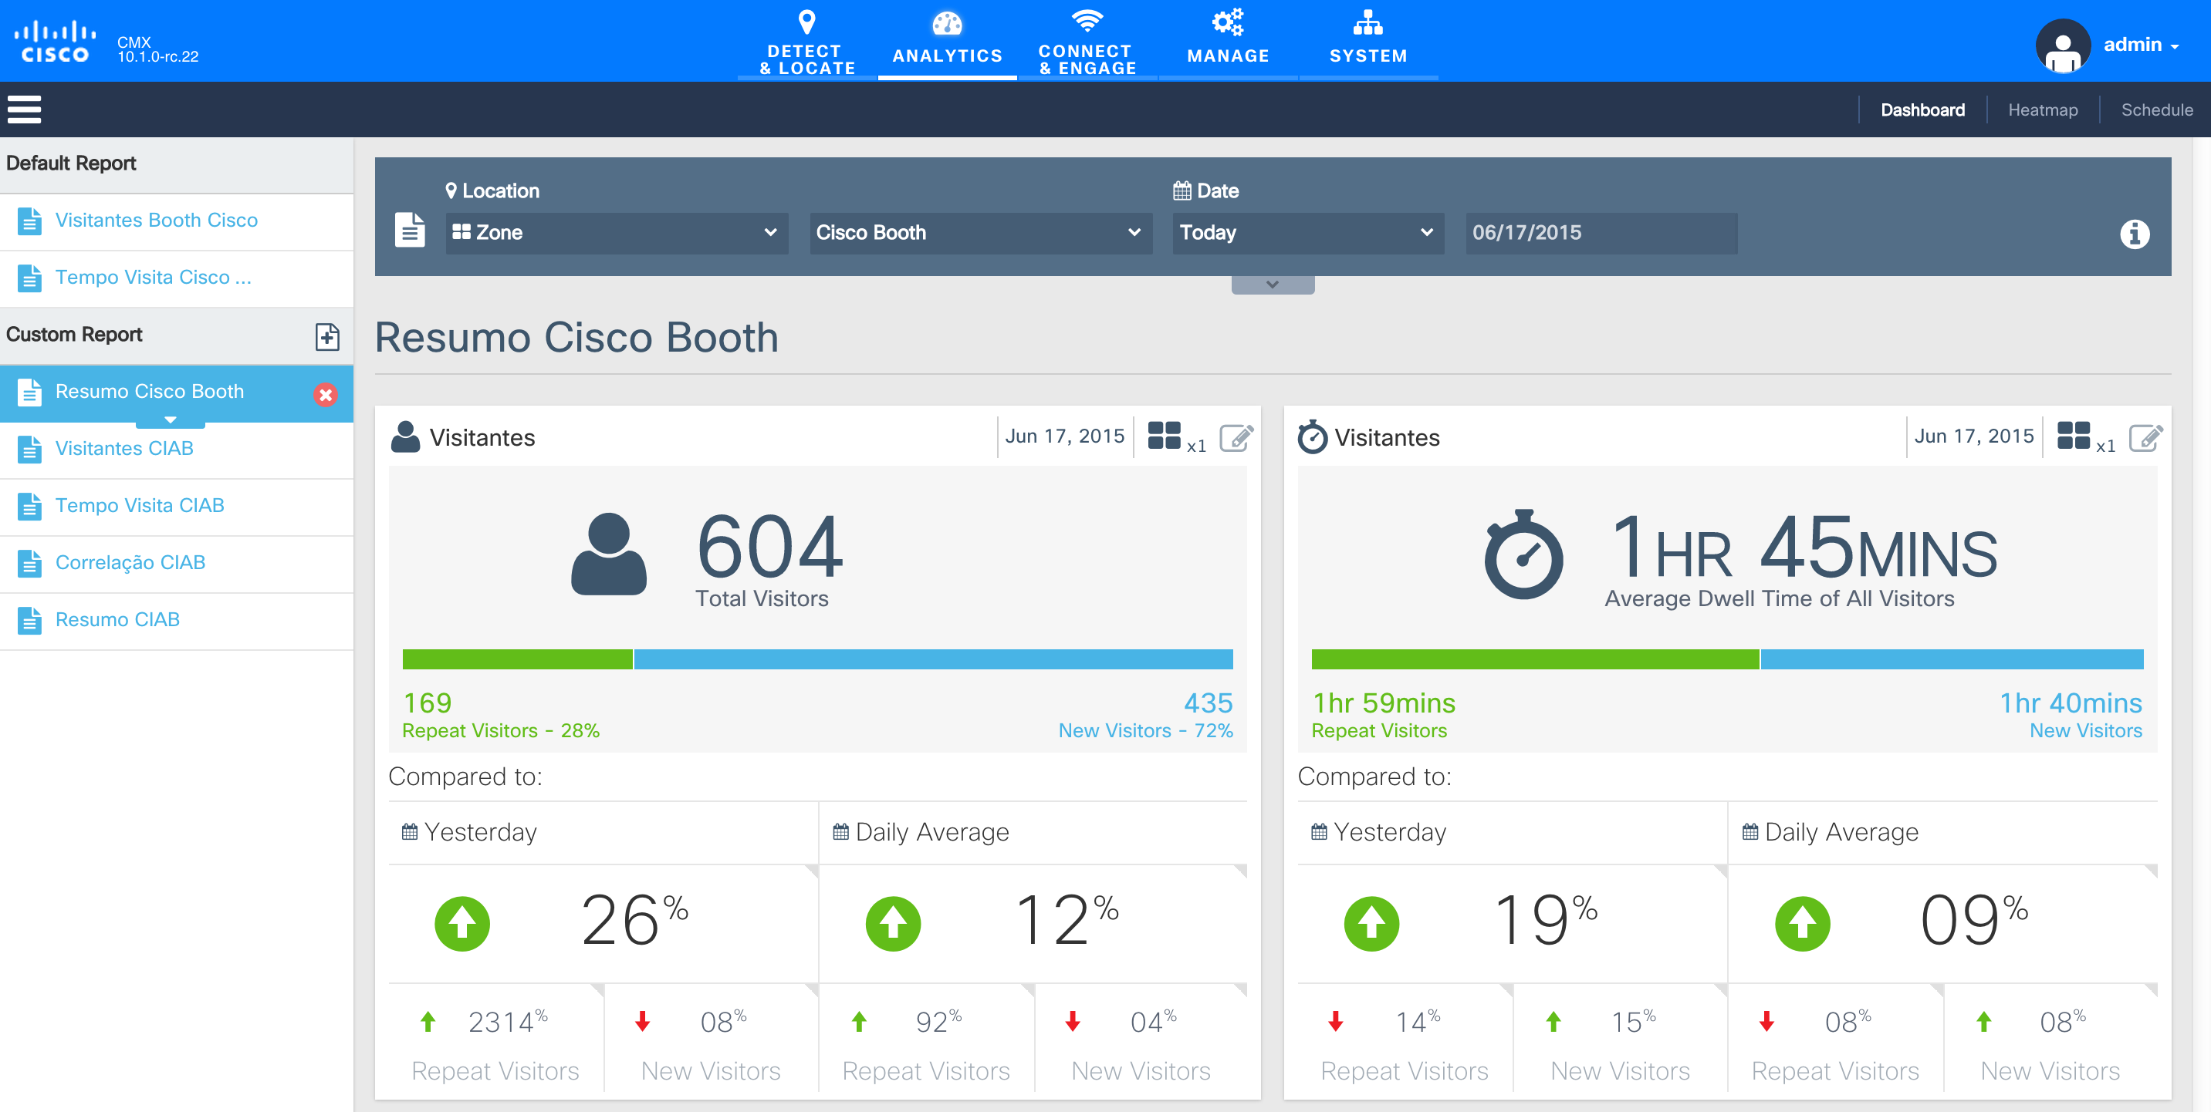Switch to Heatmap view
2211x1112 pixels.
[2042, 110]
